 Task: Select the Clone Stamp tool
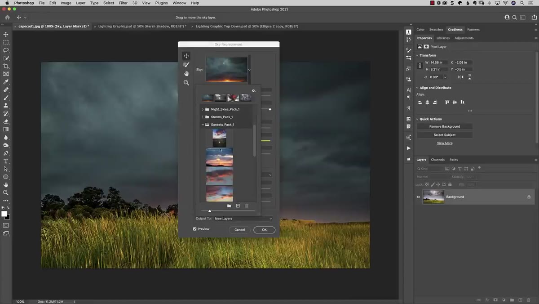tap(6, 106)
